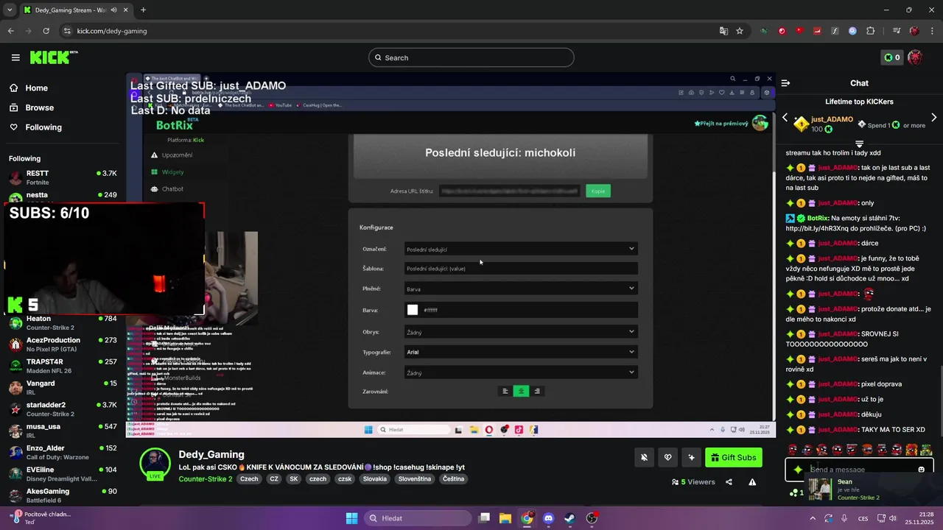Go back in browser history
Viewport: 943px width, 530px height.
tap(10, 31)
